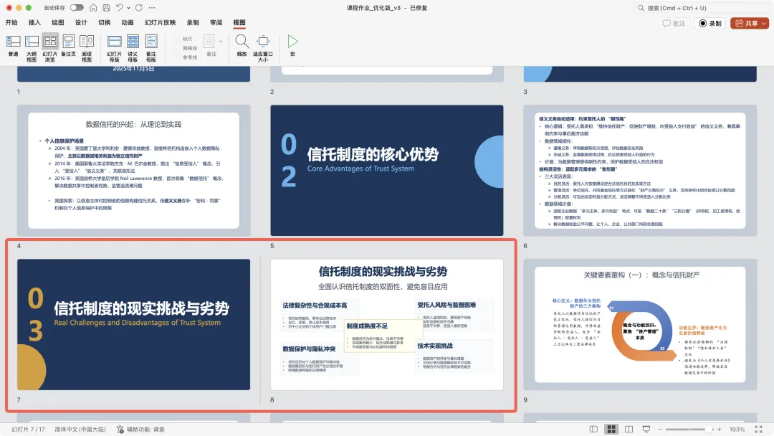Expand the Notes (备注) dropdown chevron
This screenshot has height=436, width=774.
[x=221, y=42]
